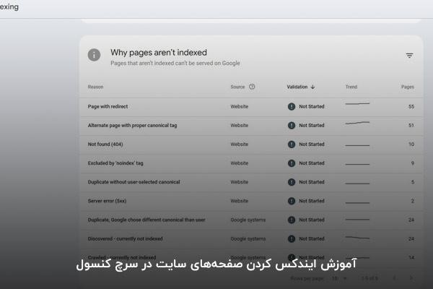Open the filter icon for indexing reasons
The height and width of the screenshot is (289, 433).
click(x=409, y=56)
